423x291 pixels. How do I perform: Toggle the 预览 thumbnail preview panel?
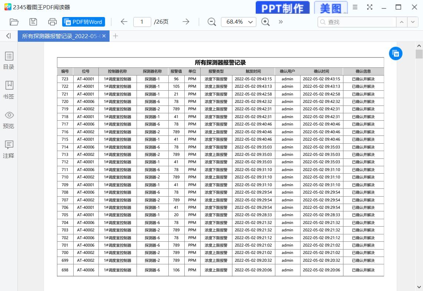coord(9,120)
